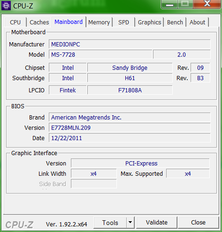Click the southbridge Rev. B3 value
The image size is (222, 232).
coord(200,78)
